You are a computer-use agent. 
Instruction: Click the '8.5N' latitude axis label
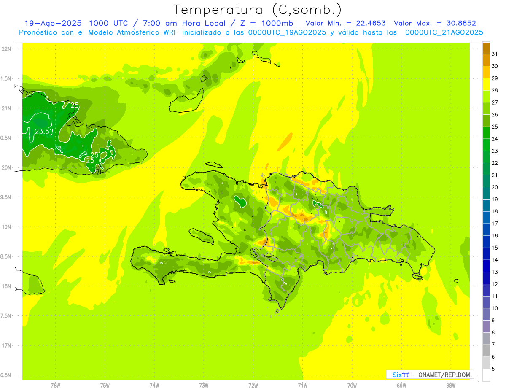click(x=6, y=256)
